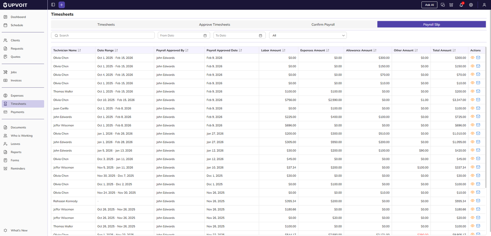Switch to the Timesheets tab
This screenshot has height=236, width=491.
(x=106, y=25)
